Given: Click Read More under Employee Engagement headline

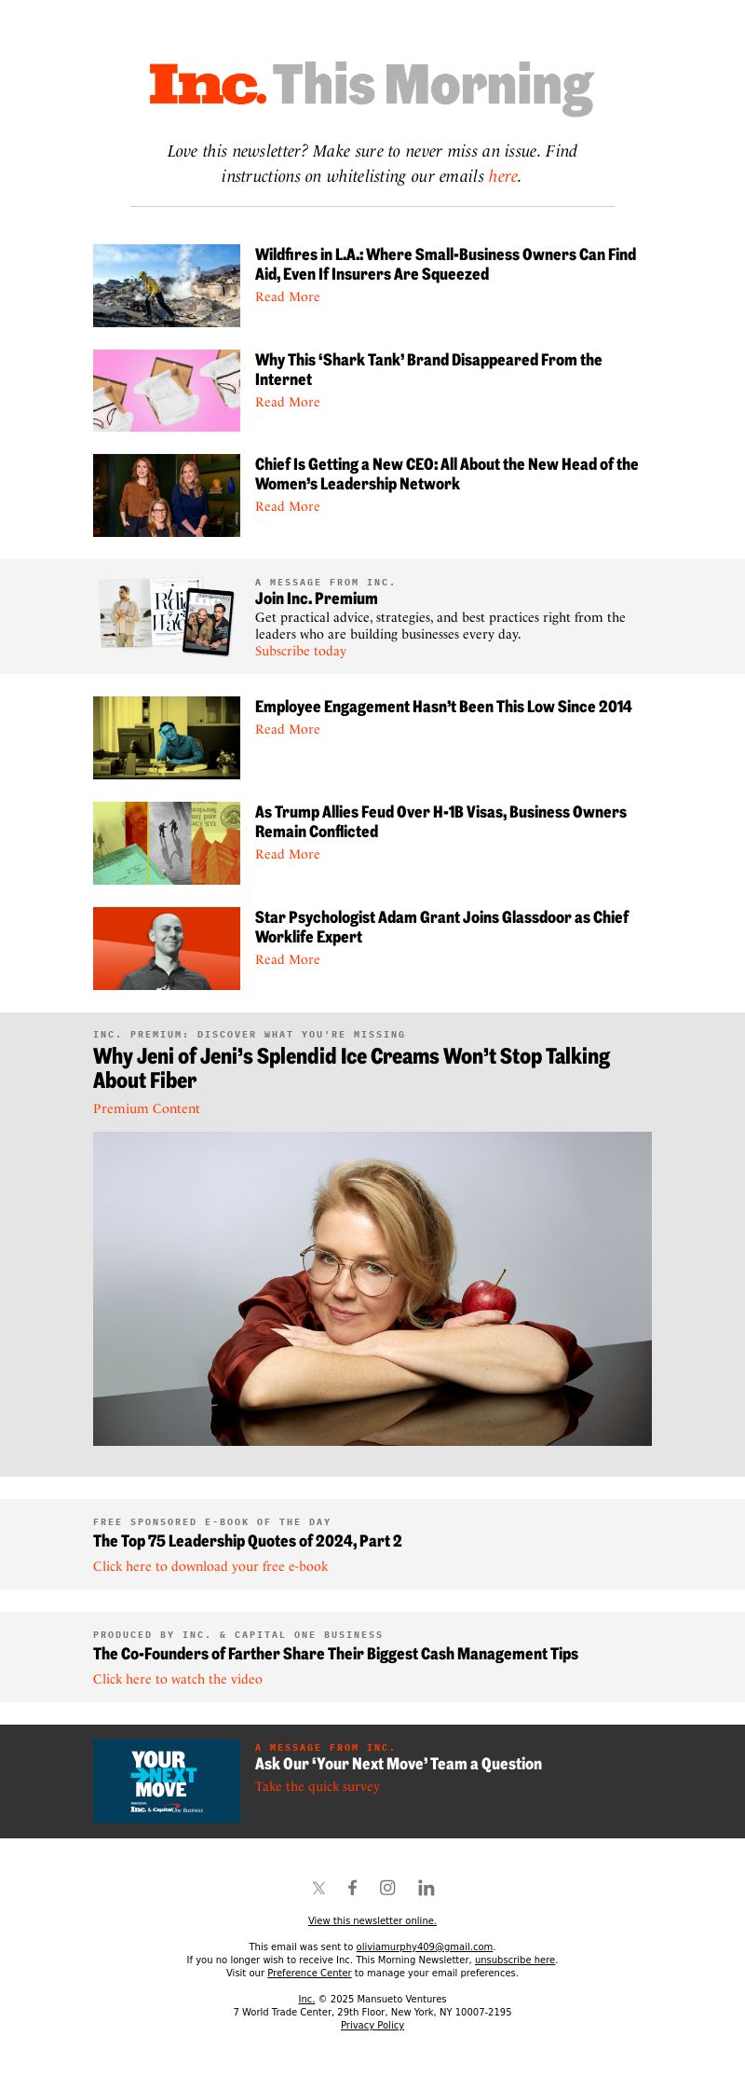Looking at the screenshot, I should 288,729.
